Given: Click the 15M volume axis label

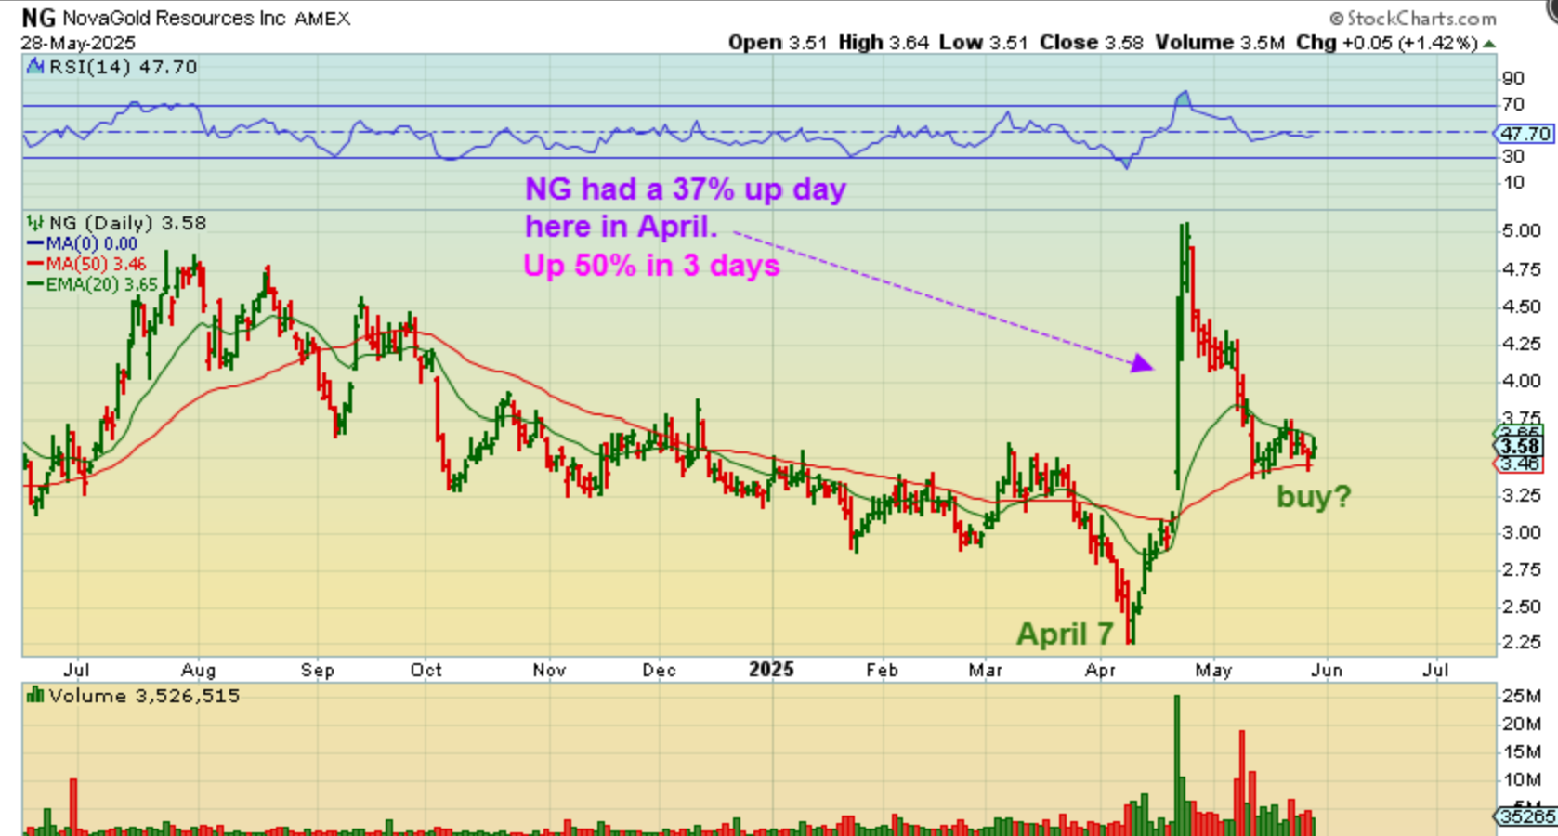Looking at the screenshot, I should click(1521, 751).
